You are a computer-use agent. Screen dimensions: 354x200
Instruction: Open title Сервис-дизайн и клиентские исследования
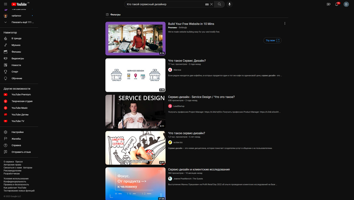click(x=199, y=169)
